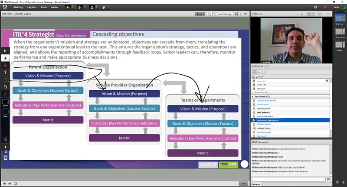Image resolution: width=347 pixels, height=187 pixels.
Task: Click the host webcam video feed
Action: pyautogui.click(x=291, y=41)
